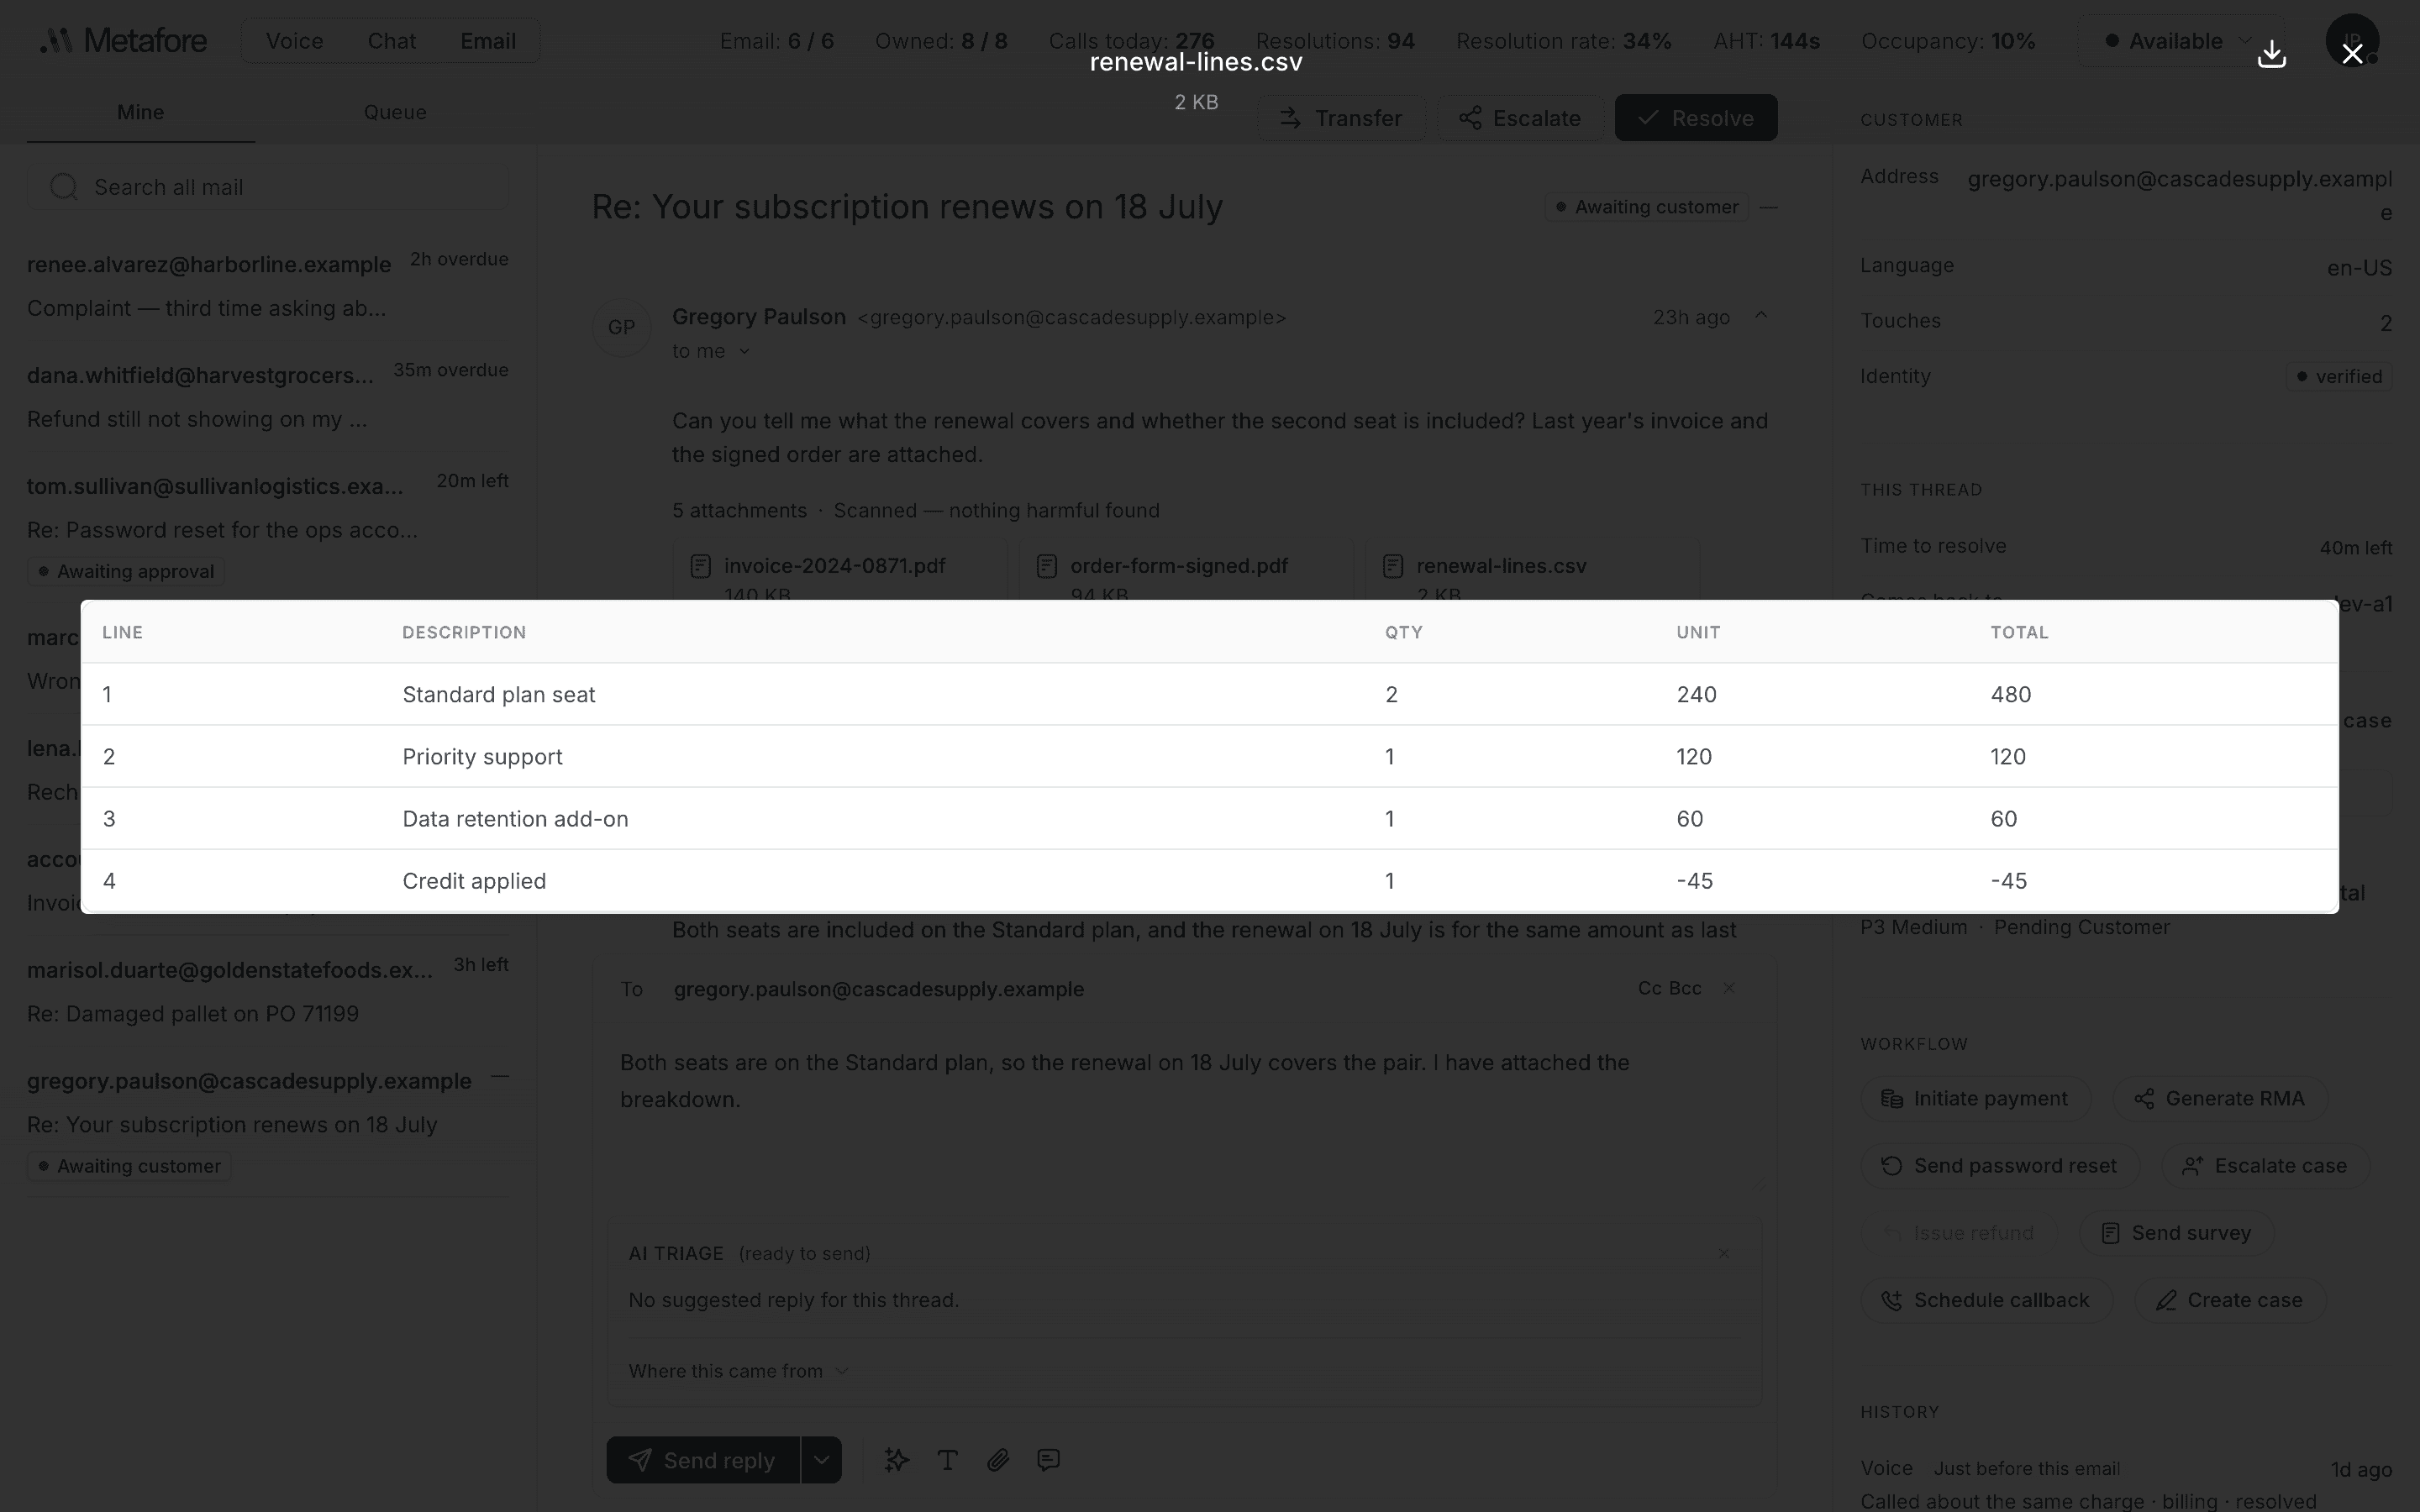Open the Queue mailbox tab
The width and height of the screenshot is (2420, 1512).
395,112
